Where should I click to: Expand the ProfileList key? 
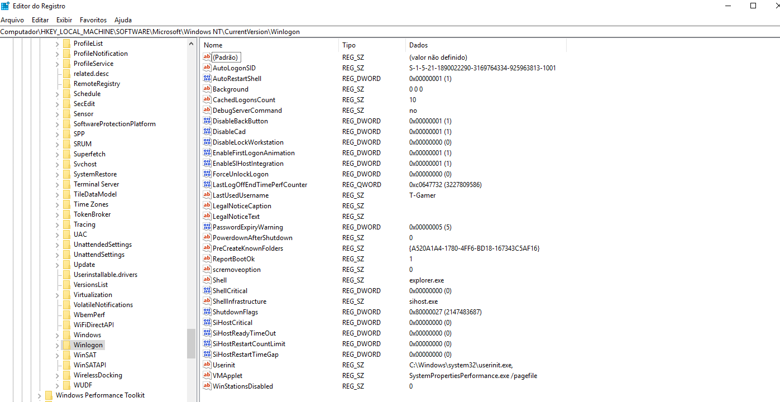tap(57, 44)
